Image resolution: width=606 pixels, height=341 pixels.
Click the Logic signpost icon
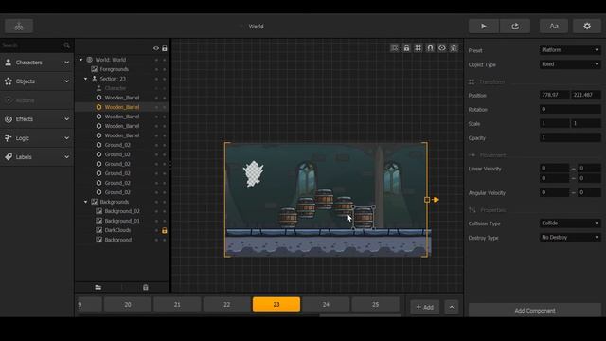[x=9, y=138]
